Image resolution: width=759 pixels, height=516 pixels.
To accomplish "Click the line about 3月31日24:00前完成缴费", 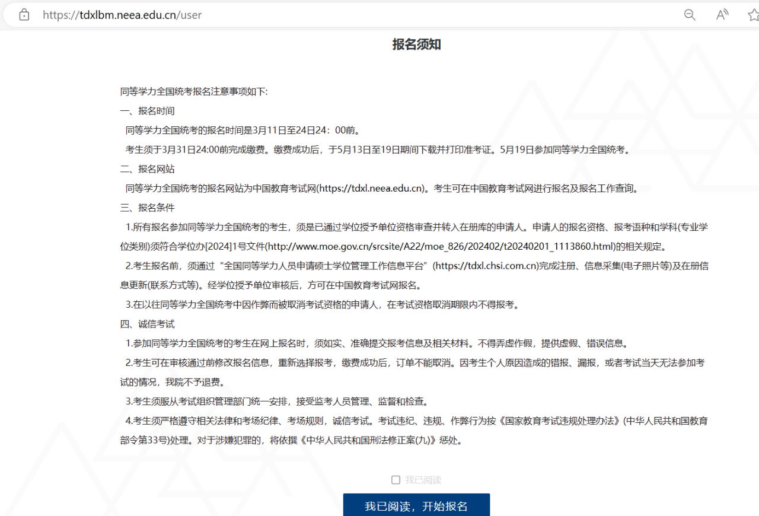I will pos(379,149).
